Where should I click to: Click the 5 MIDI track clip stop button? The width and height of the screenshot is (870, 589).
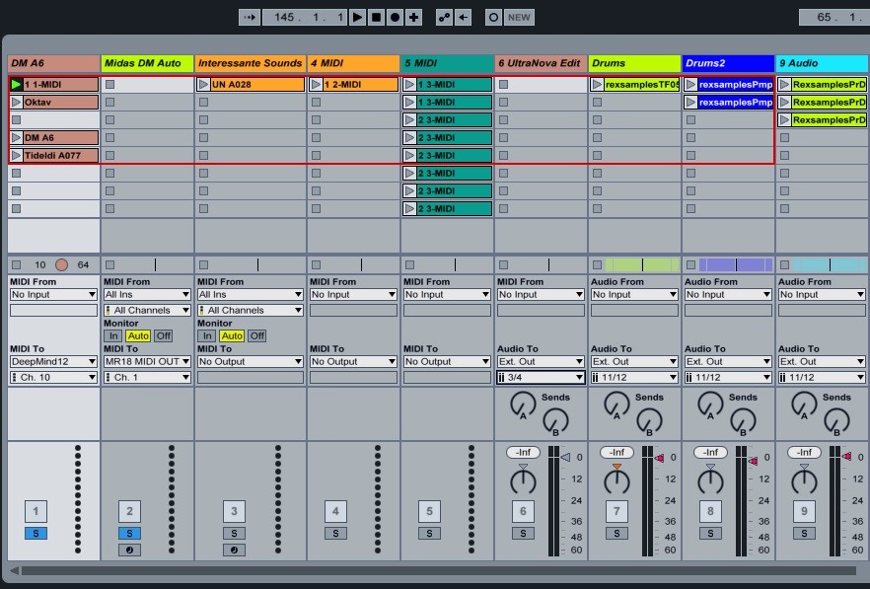(409, 264)
